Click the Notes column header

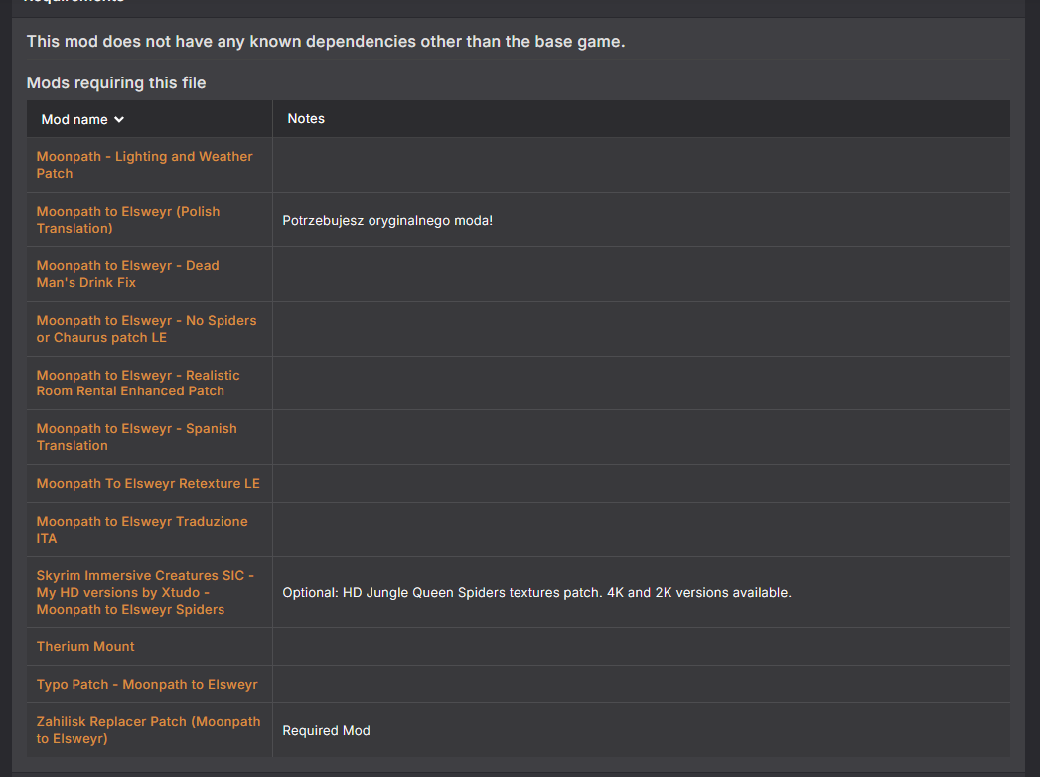click(306, 119)
